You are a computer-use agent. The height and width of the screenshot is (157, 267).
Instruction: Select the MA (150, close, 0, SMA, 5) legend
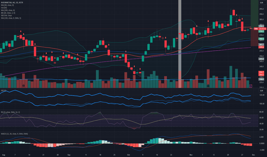pos(11,18)
